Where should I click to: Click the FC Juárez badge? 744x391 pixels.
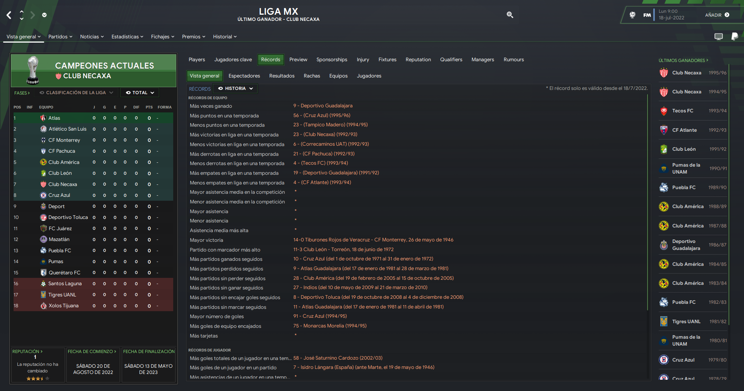tap(43, 229)
